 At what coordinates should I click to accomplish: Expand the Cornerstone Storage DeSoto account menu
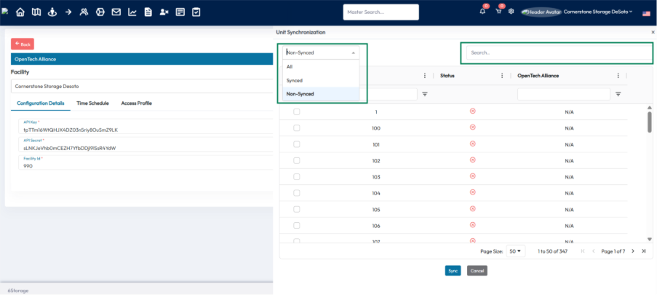[598, 12]
